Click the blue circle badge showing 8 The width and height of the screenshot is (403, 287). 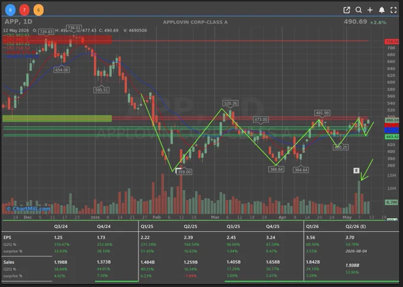(10, 10)
